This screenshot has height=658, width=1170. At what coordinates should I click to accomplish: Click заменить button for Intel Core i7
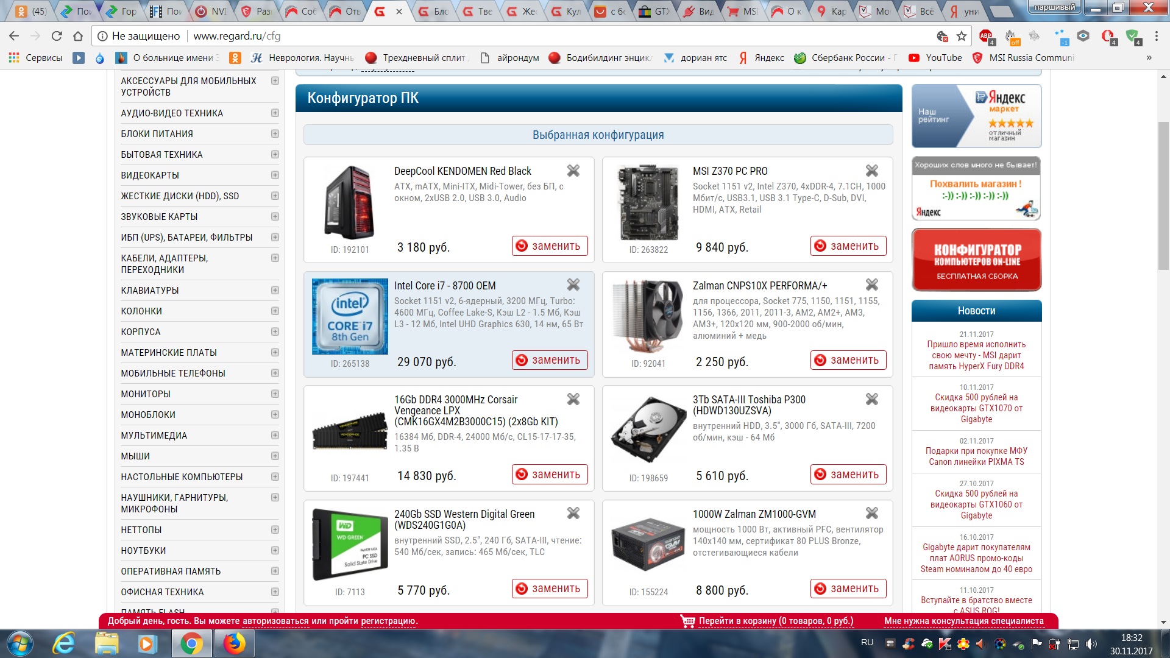pos(549,360)
